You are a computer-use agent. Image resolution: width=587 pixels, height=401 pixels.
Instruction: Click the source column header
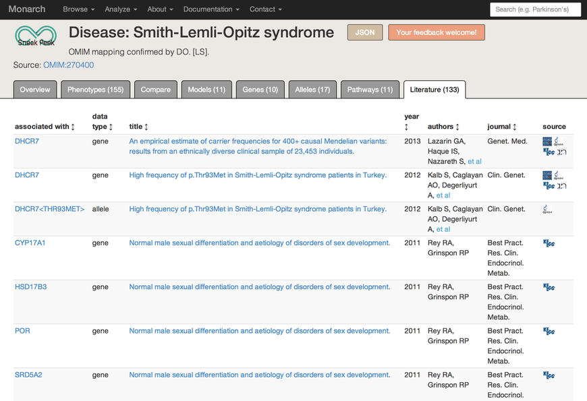coord(554,127)
